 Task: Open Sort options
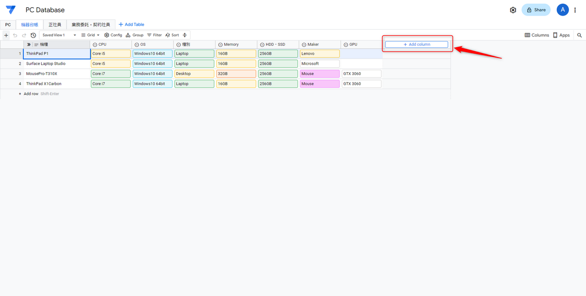coord(172,35)
